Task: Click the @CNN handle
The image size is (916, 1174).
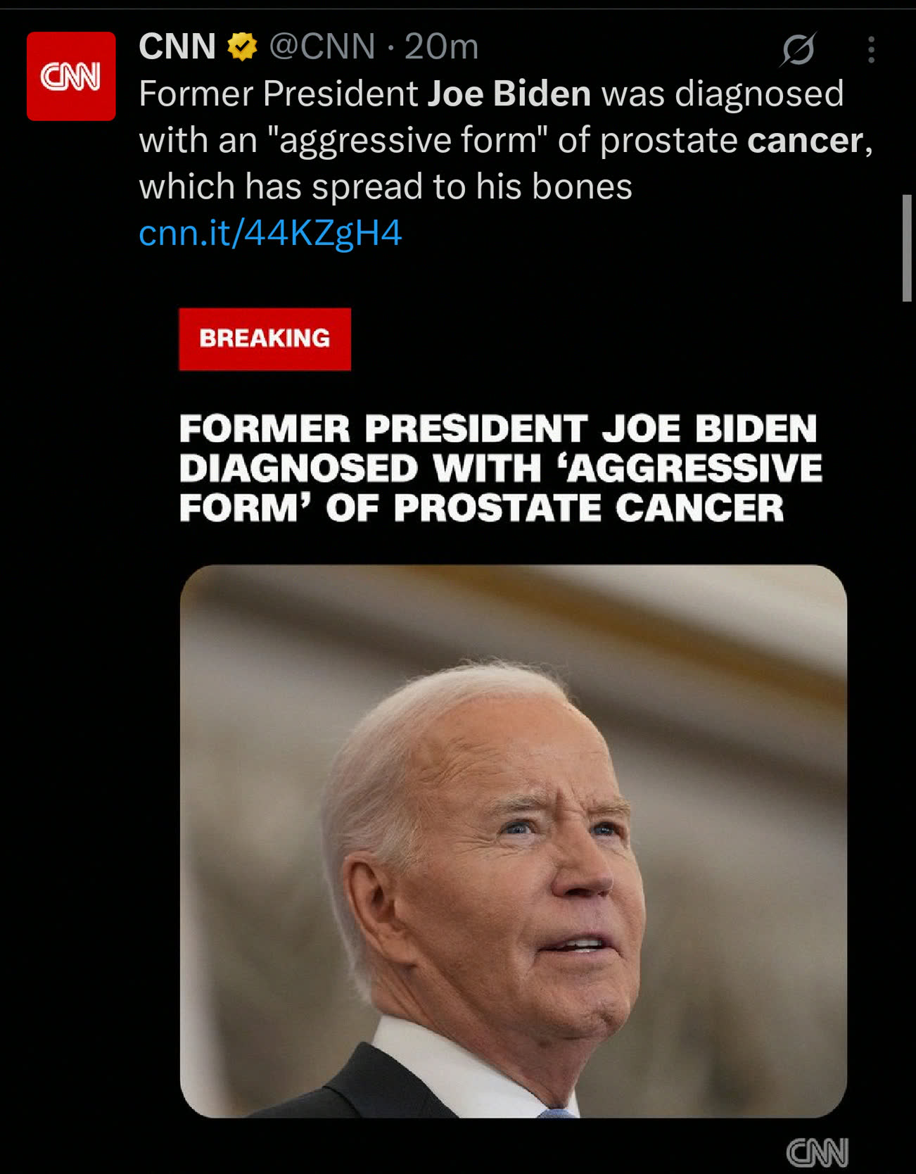Action: click(322, 47)
